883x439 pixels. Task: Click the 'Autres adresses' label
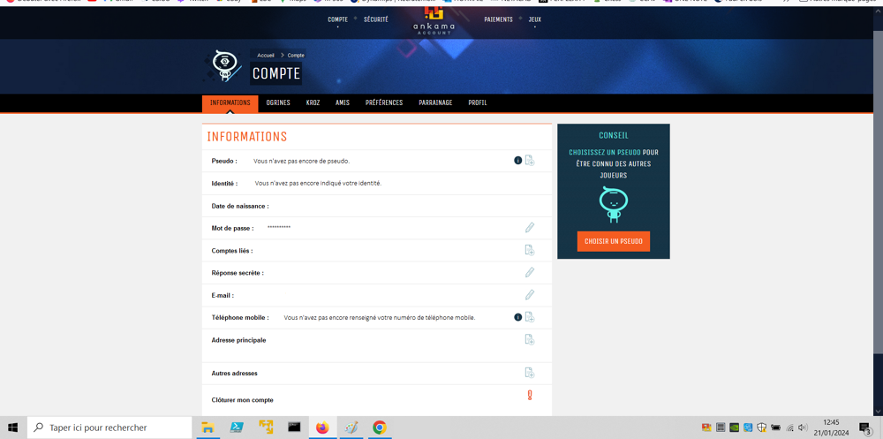234,373
